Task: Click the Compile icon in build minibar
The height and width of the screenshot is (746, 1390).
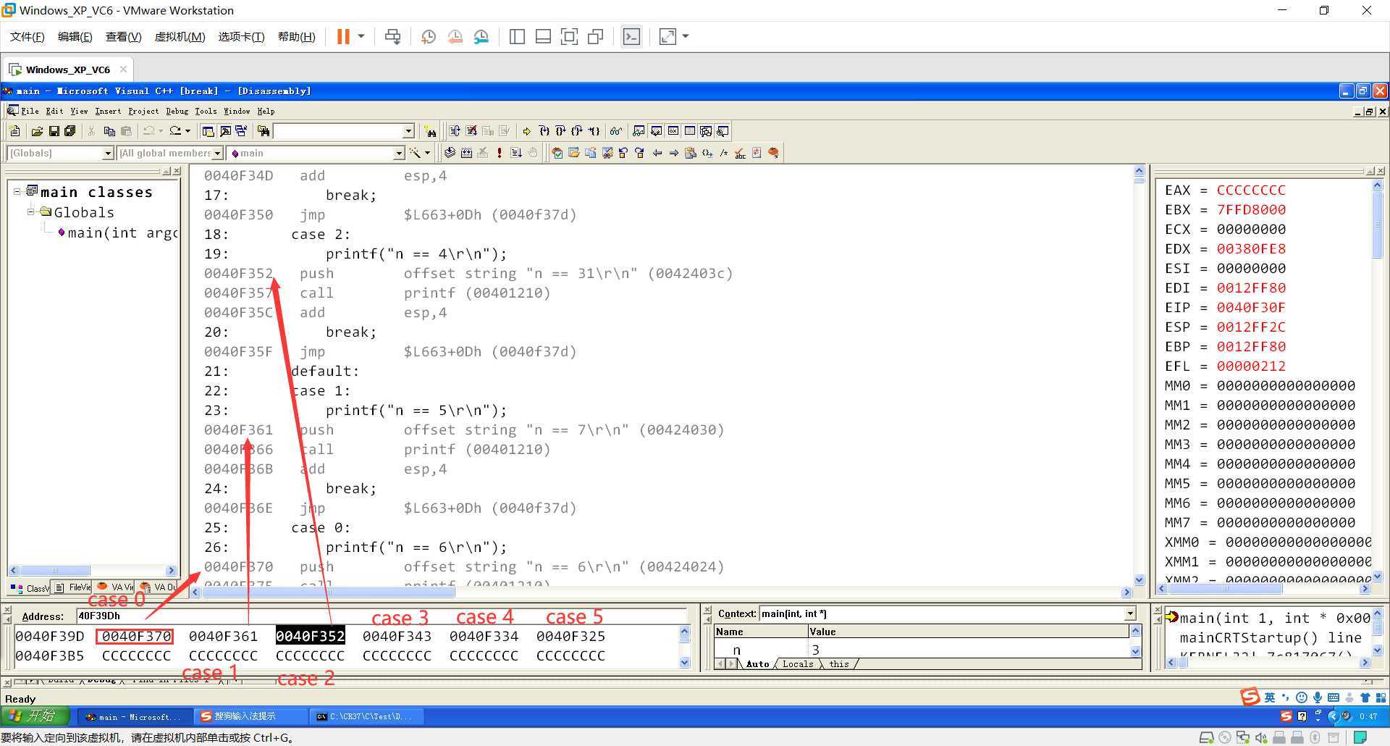Action: [449, 153]
